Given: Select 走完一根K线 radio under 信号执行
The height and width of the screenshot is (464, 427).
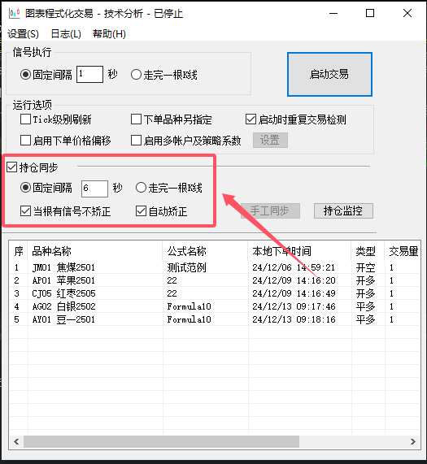Looking at the screenshot, I should [136, 75].
